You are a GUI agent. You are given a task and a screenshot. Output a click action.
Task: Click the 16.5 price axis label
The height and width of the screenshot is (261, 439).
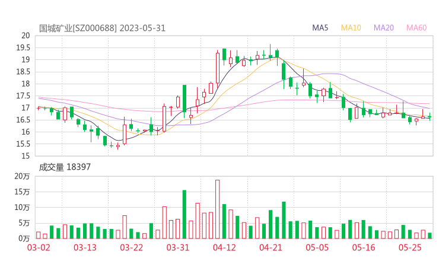point(23,120)
